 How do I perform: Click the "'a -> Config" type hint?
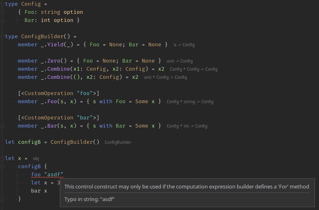point(184,45)
